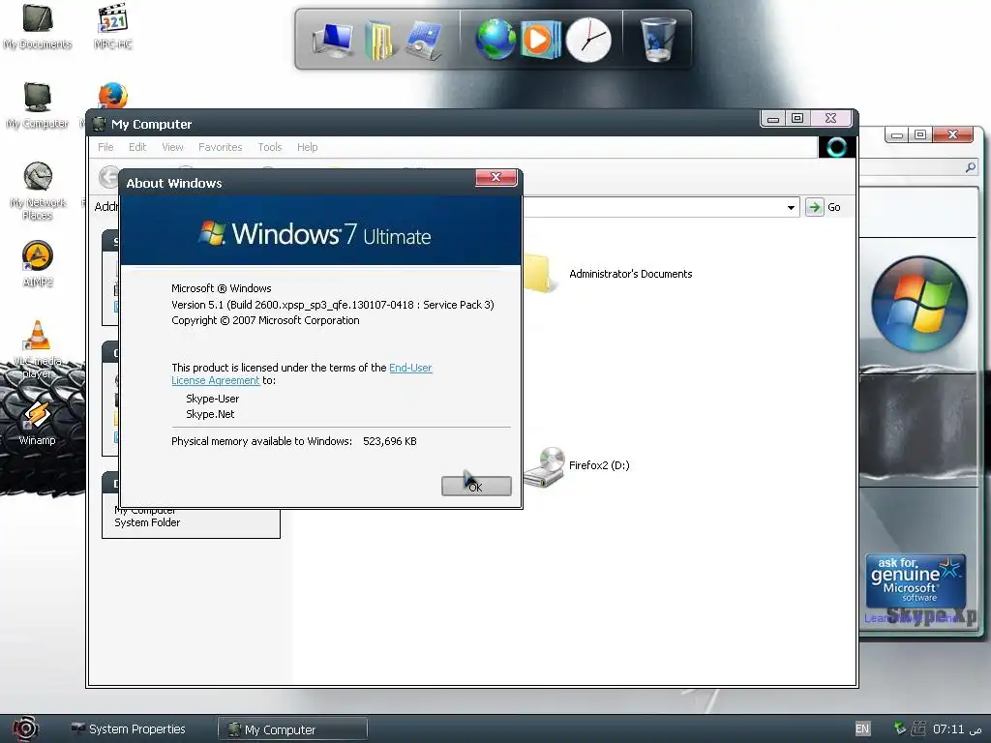Switch to System Properties taskbar button

(129, 729)
